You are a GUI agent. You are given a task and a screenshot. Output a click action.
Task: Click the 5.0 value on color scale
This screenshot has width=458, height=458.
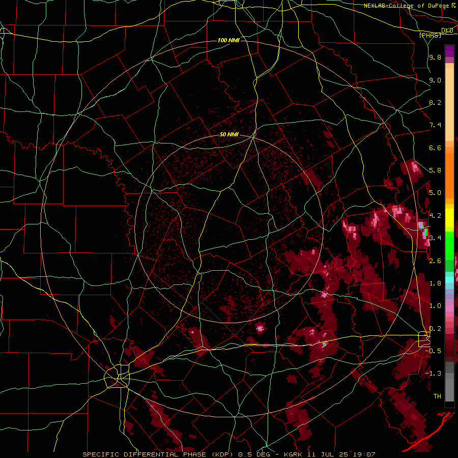435,193
